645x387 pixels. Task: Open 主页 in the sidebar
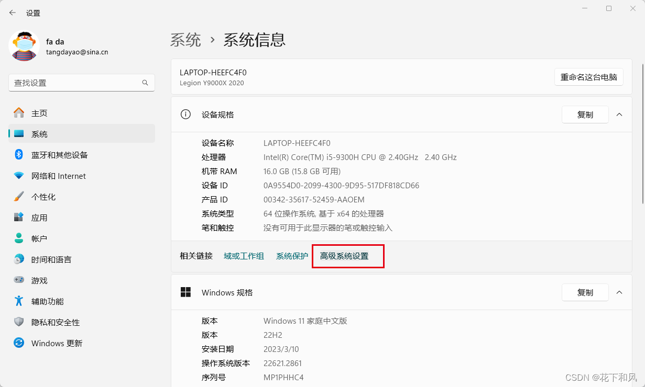click(82, 113)
